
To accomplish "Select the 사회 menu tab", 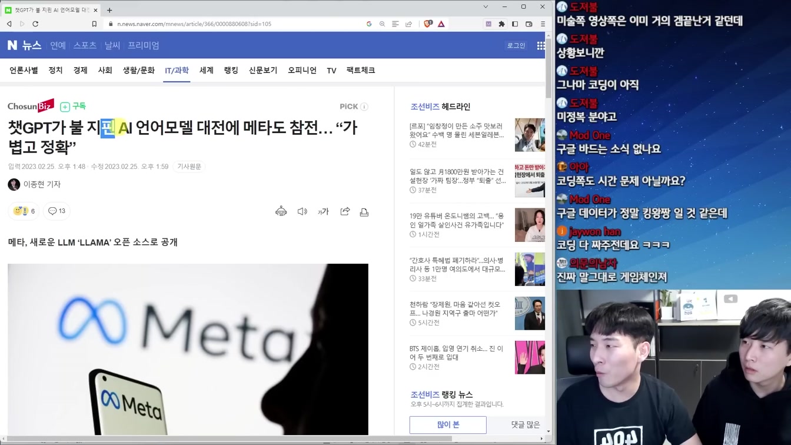I will [x=105, y=70].
